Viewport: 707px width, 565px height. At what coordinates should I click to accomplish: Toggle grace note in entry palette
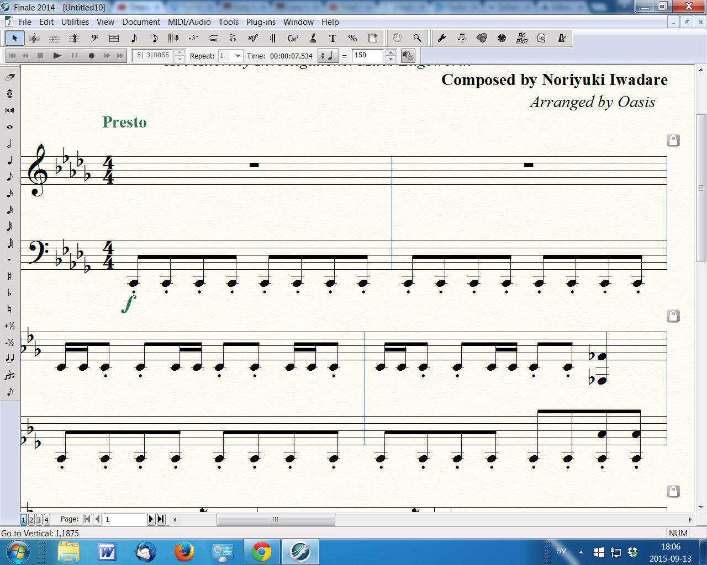9,392
